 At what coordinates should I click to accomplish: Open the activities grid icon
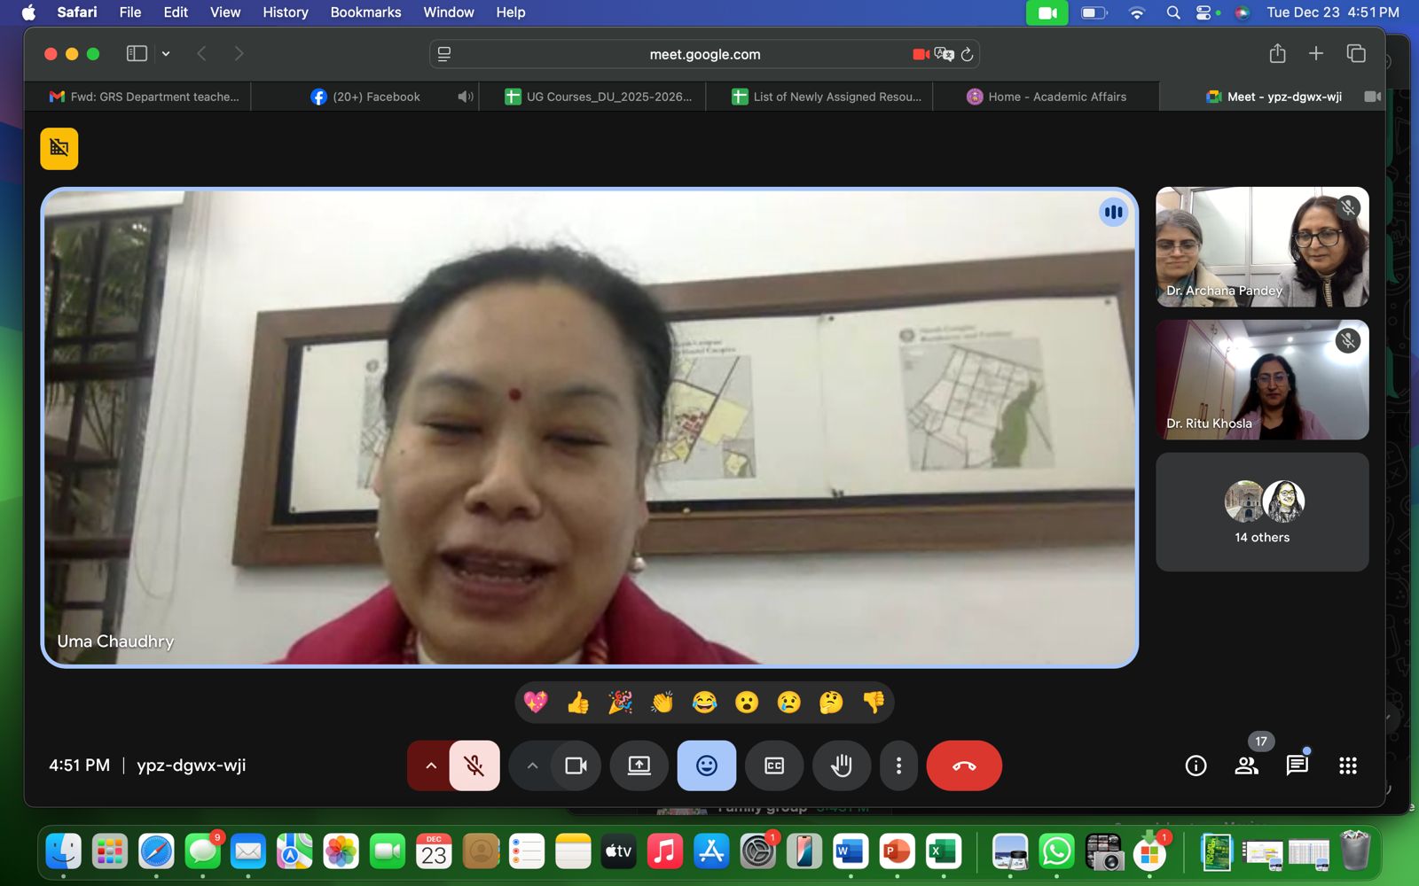pyautogui.click(x=1347, y=766)
